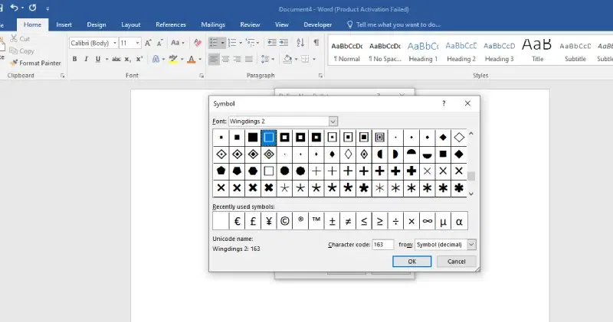
Task: Toggle Underline formatting in the ribbon
Action: click(99, 59)
